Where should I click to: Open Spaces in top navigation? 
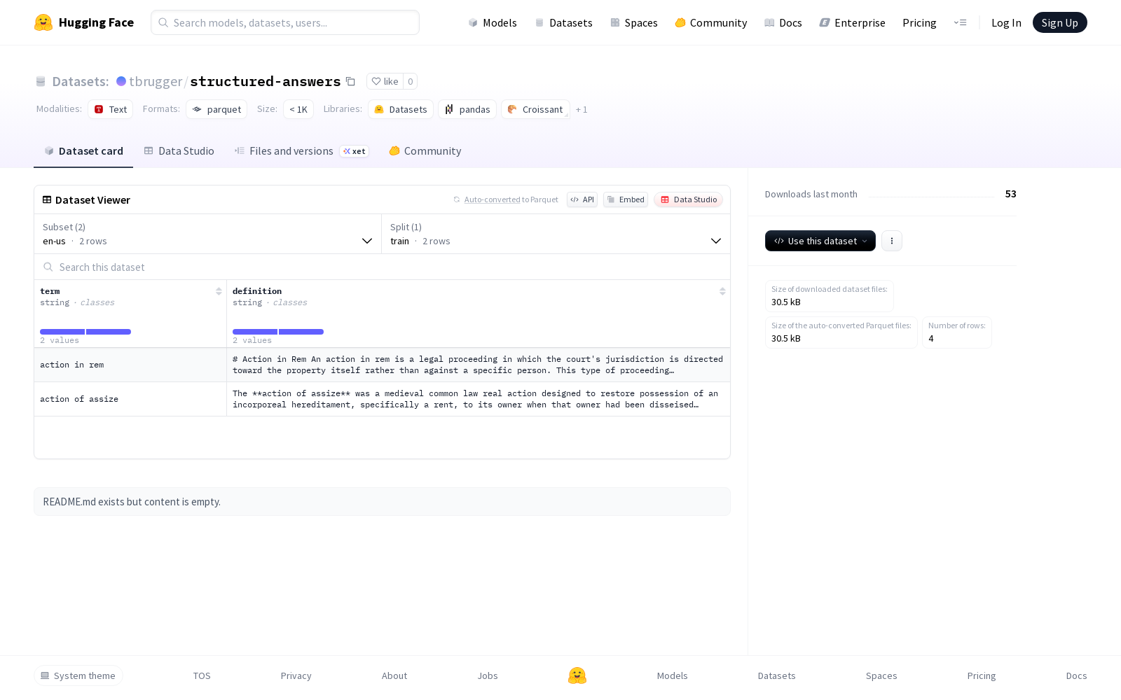click(634, 22)
